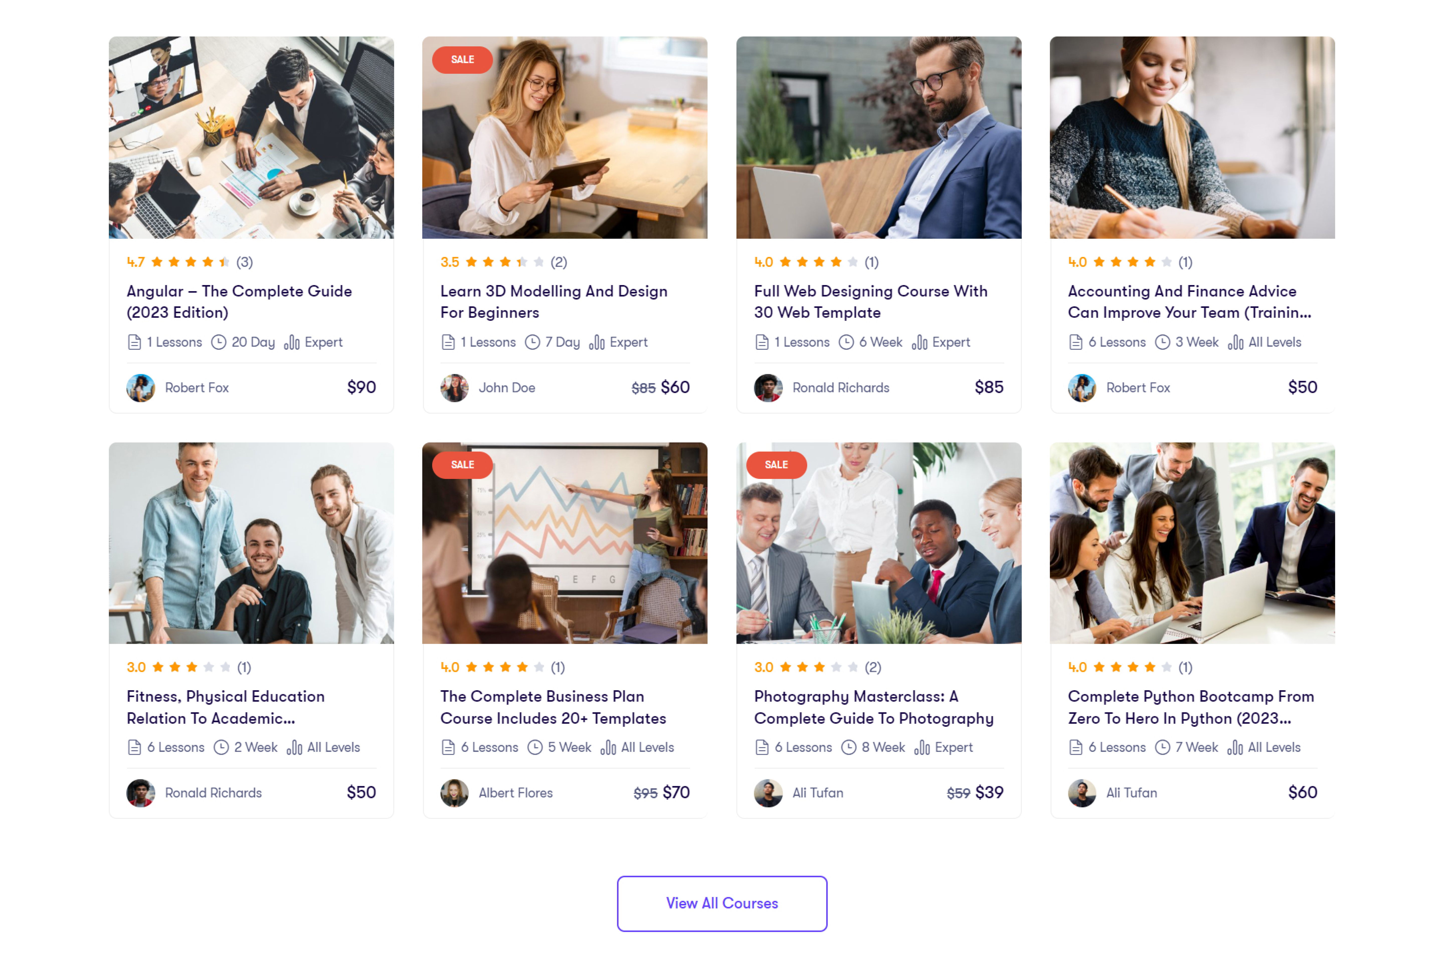Click Ali Tufan name on Python course
1444x970 pixels.
1131,793
